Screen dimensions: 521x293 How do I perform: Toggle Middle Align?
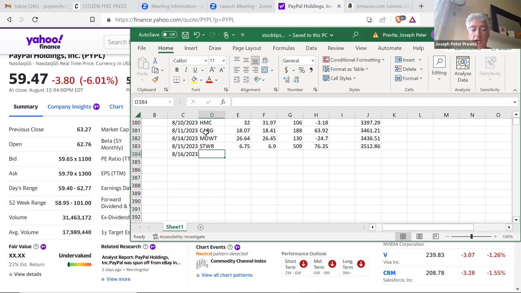246,60
